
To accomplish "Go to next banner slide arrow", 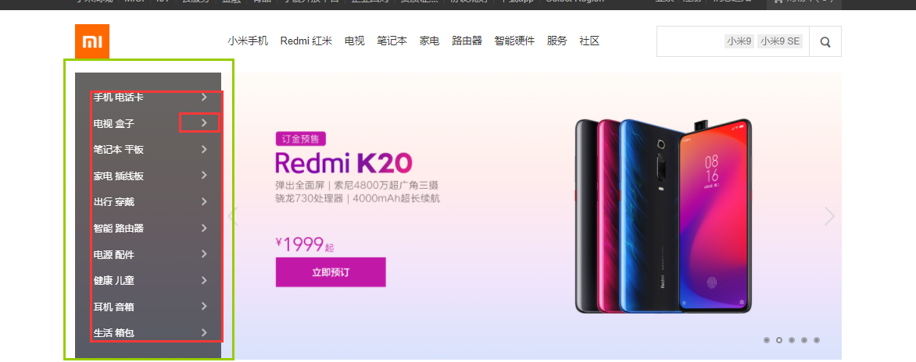I will [x=829, y=216].
